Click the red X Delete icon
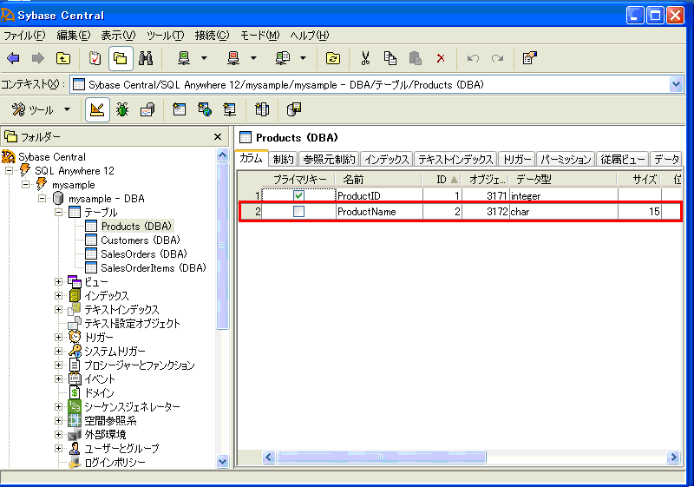This screenshot has height=487, width=694. [441, 59]
